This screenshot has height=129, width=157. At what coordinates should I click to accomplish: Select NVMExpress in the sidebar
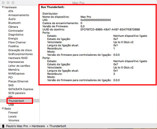tap(16, 74)
